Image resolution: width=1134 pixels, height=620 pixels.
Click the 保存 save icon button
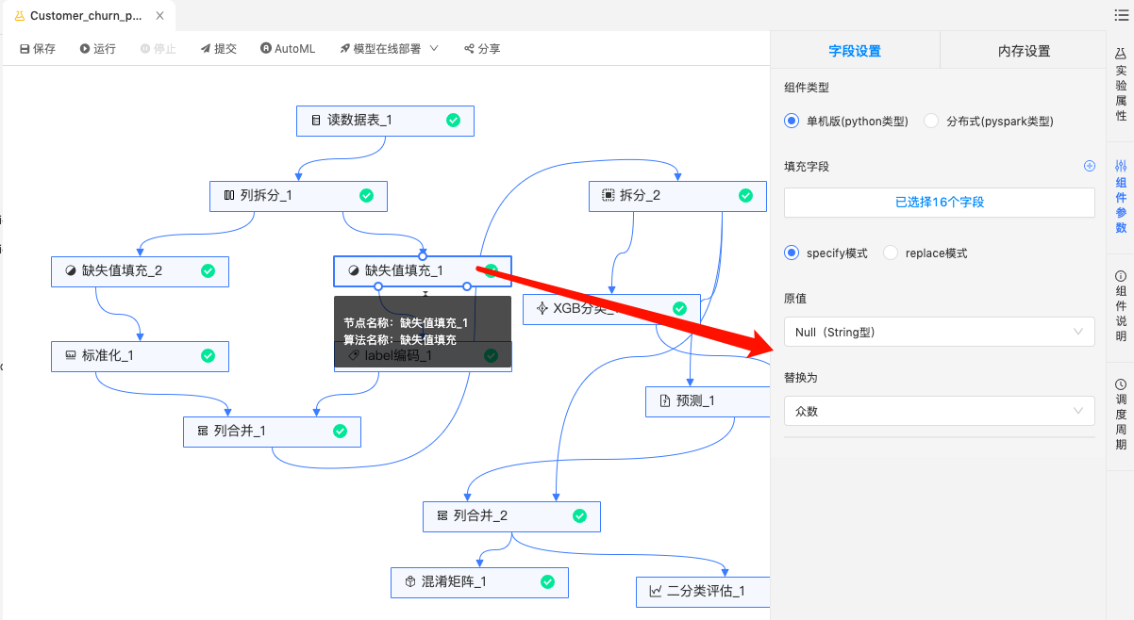[38, 49]
